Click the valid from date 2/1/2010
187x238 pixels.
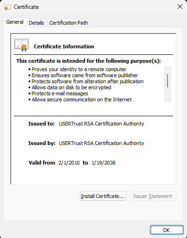[x=69, y=163]
